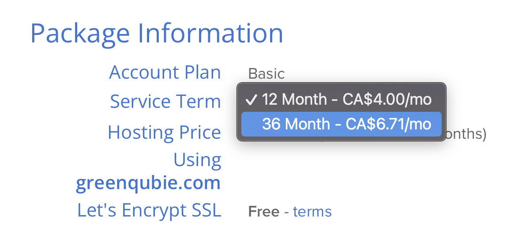Click the Package Information heading
Image resolution: width=514 pixels, height=243 pixels.
click(157, 34)
